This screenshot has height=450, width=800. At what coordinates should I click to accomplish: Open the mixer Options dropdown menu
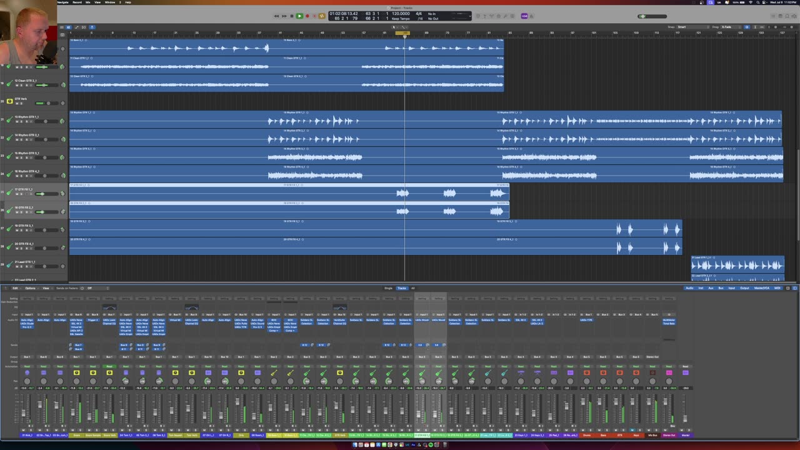[x=31, y=288]
